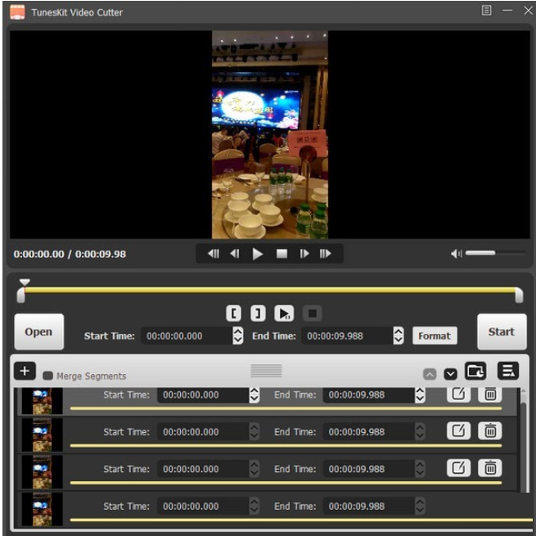Click main Start Time field
This screenshot has width=536, height=536.
point(187,336)
